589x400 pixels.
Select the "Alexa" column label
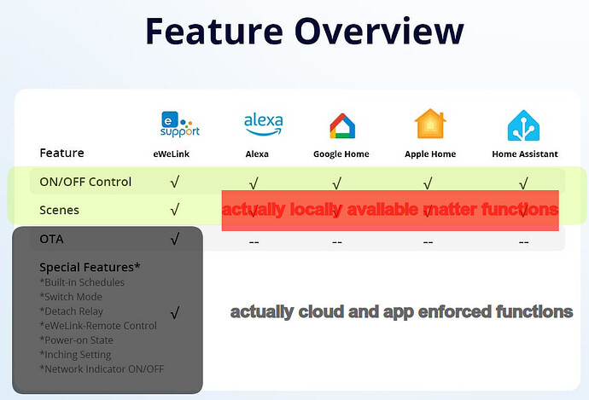pyautogui.click(x=257, y=154)
